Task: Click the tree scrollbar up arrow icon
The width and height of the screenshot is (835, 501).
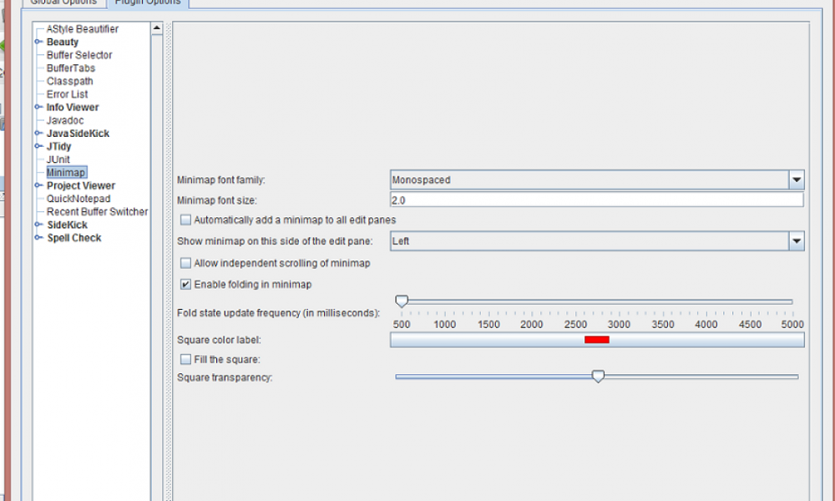Action: 155,29
